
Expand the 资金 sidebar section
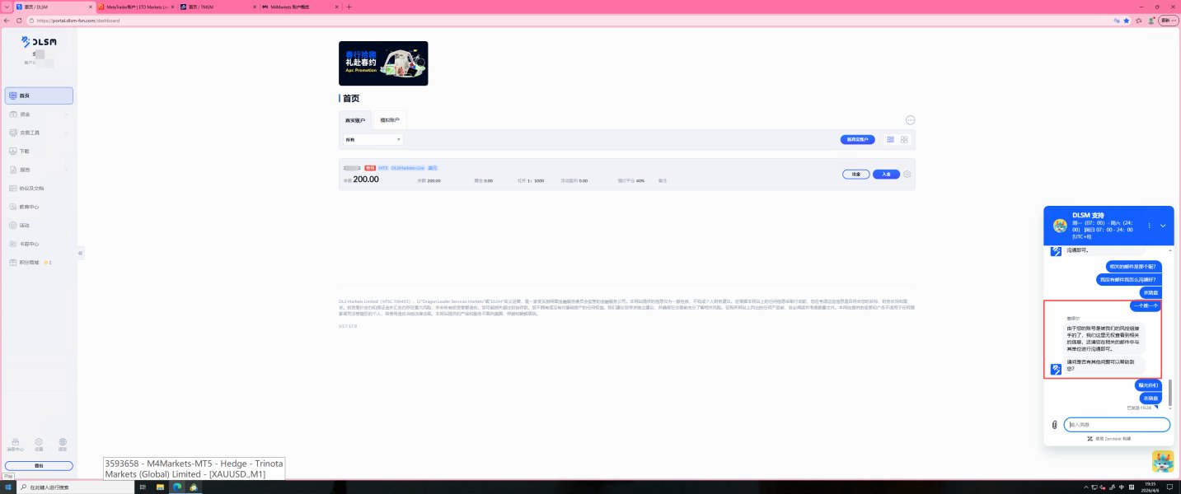coord(39,114)
